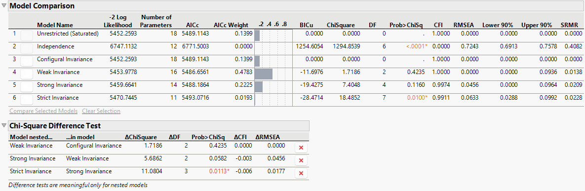Click the Lower 90% column header
The width and height of the screenshot is (585, 191).
pyautogui.click(x=498, y=25)
